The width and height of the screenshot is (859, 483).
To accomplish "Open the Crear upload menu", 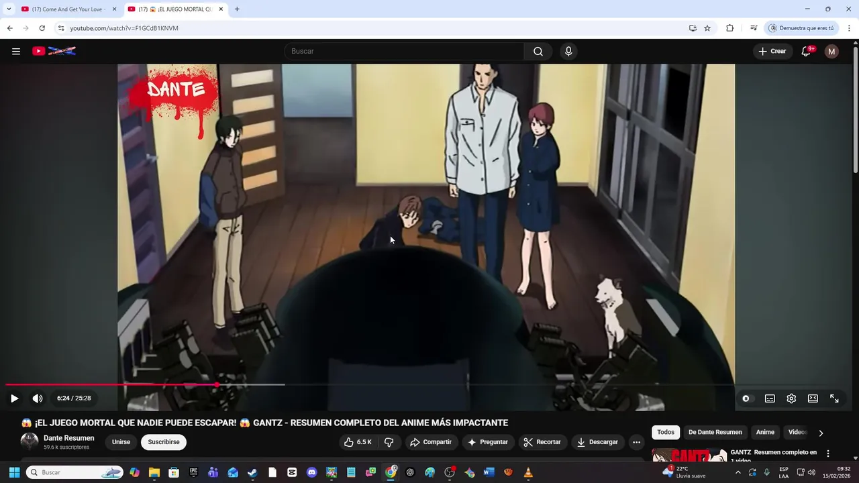I will coord(772,52).
